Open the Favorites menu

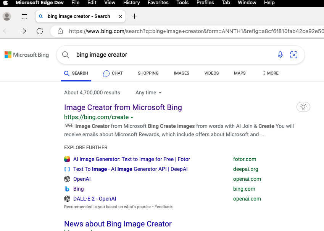[158, 3]
